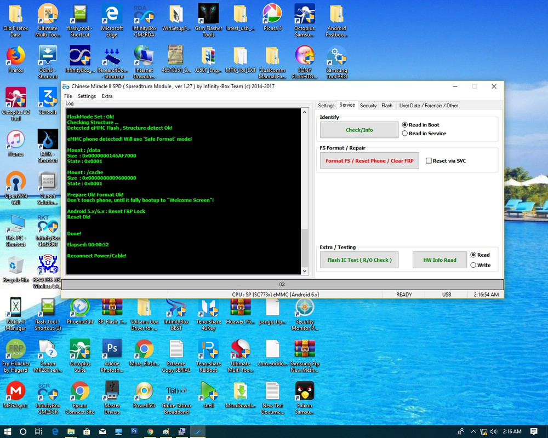
Task: Open the Picasa 3 desktop icon
Action: coord(272,17)
